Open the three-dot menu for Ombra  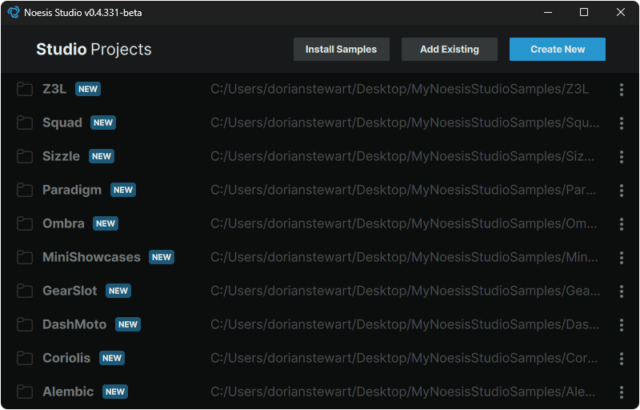(x=622, y=223)
